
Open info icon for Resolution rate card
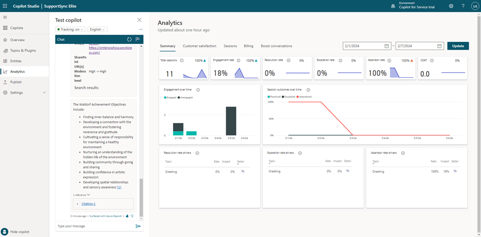tap(289, 60)
